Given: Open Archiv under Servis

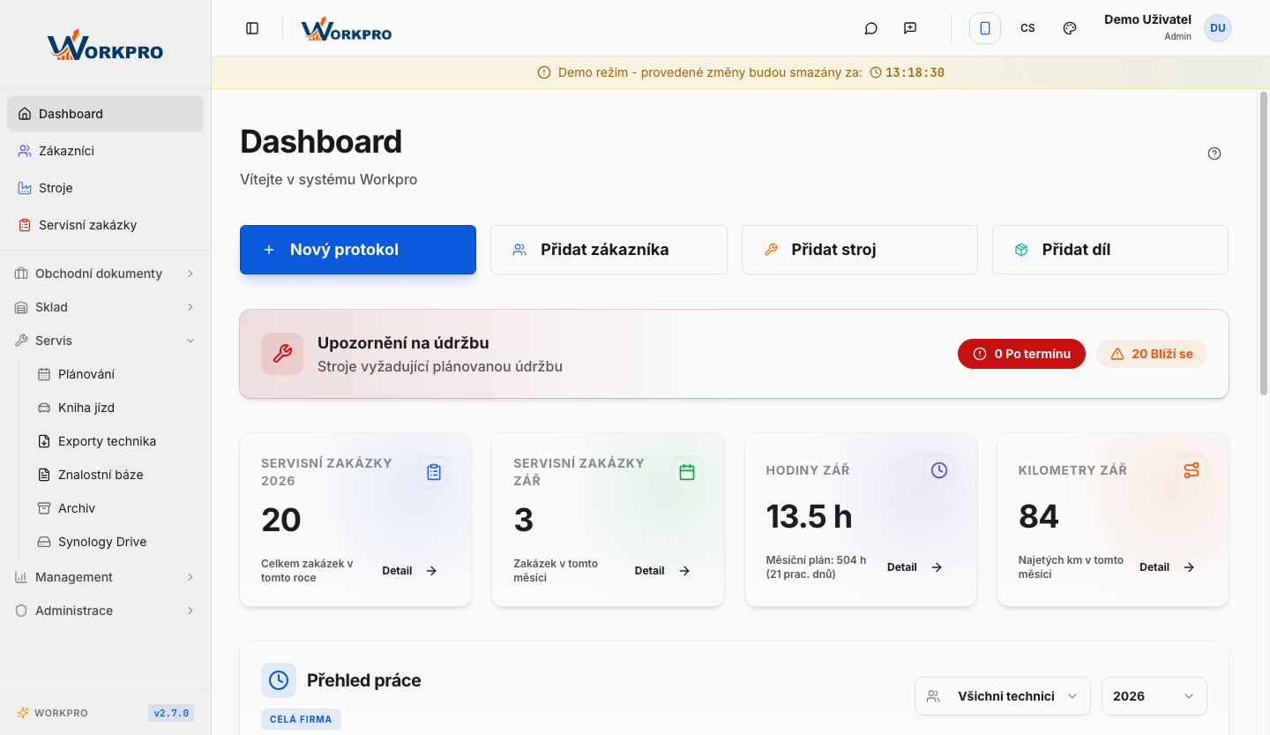Looking at the screenshot, I should click(116, 508).
